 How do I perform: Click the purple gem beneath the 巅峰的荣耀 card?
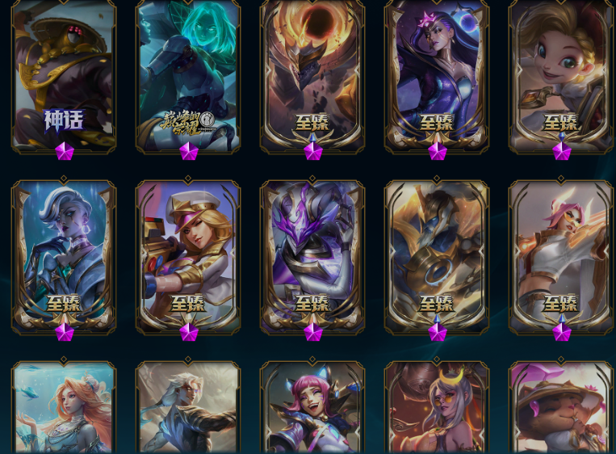click(189, 151)
